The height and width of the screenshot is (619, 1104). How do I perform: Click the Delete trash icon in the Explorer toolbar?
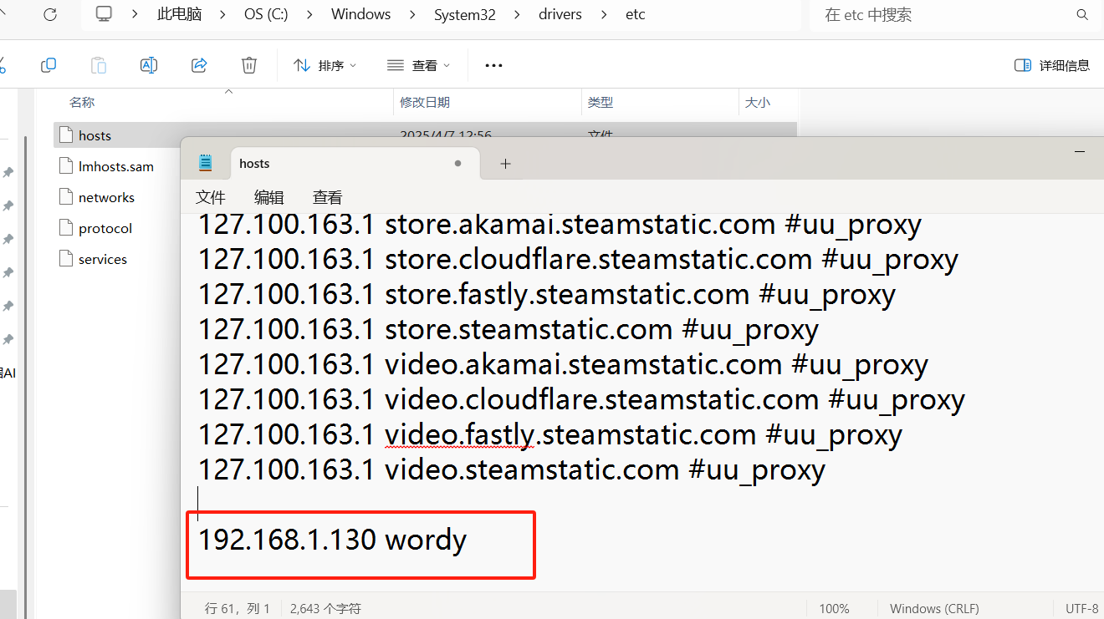(x=248, y=65)
